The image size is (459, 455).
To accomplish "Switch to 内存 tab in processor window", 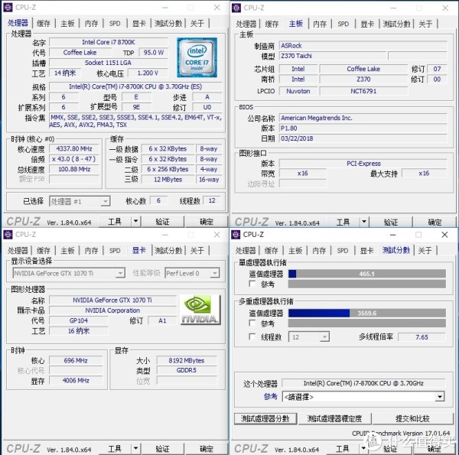I will (x=91, y=23).
